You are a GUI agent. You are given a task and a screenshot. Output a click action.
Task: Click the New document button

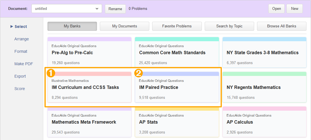(x=295, y=8)
